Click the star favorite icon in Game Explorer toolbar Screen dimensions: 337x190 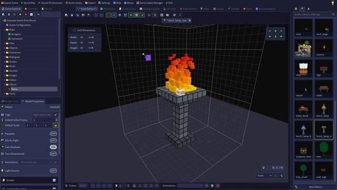tap(20, 14)
